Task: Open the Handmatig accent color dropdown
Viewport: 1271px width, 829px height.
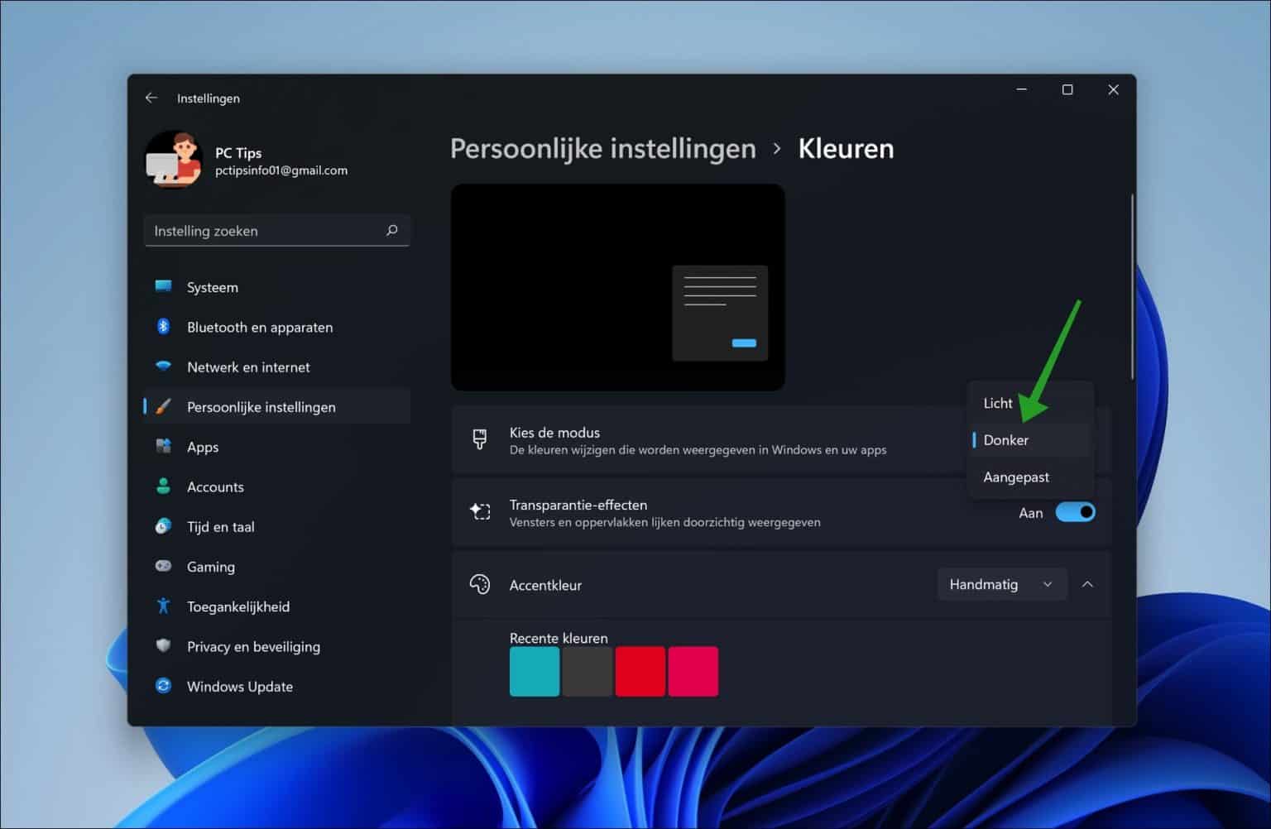Action: tap(1002, 584)
